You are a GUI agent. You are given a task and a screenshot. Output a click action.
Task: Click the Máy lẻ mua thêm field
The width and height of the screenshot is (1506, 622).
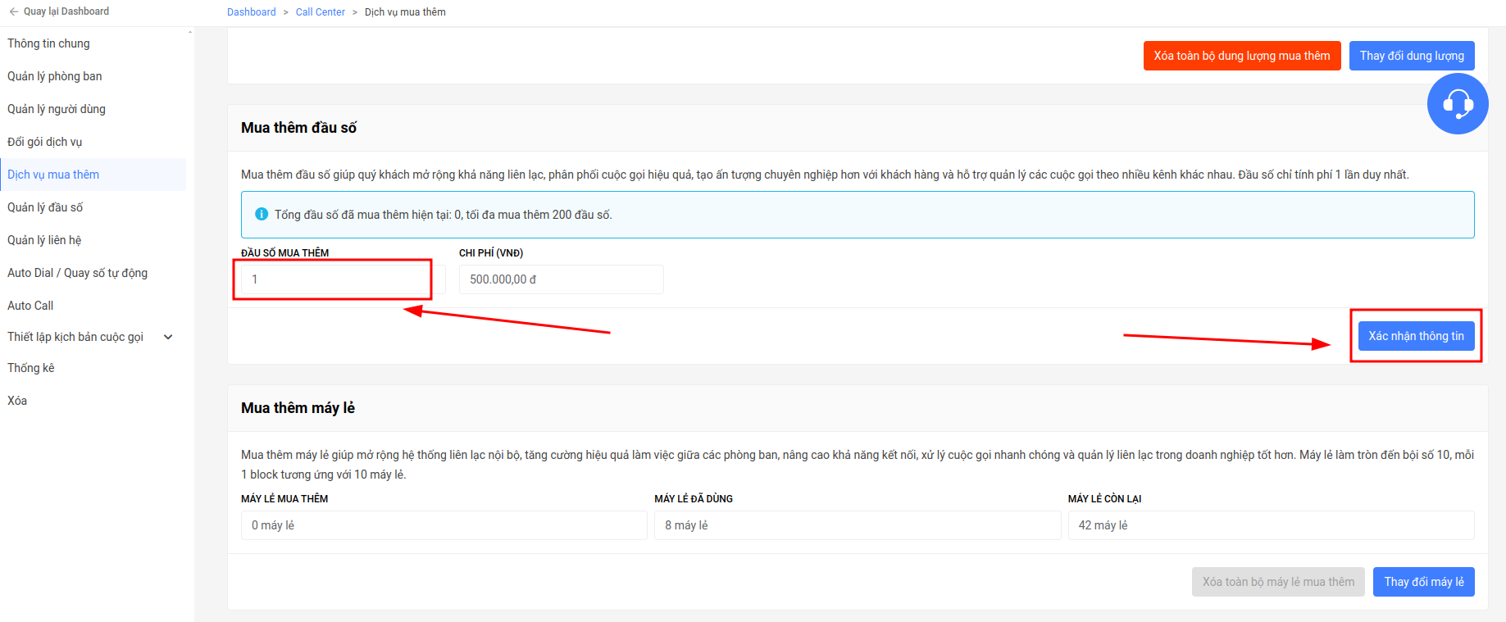(444, 525)
